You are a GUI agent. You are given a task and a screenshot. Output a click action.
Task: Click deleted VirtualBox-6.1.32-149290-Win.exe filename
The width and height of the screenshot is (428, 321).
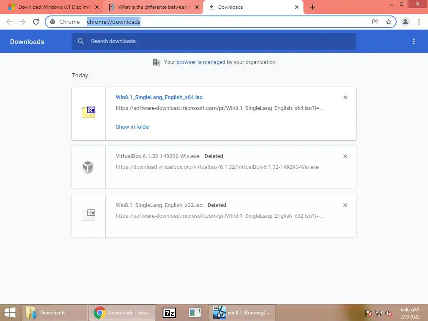(x=158, y=156)
